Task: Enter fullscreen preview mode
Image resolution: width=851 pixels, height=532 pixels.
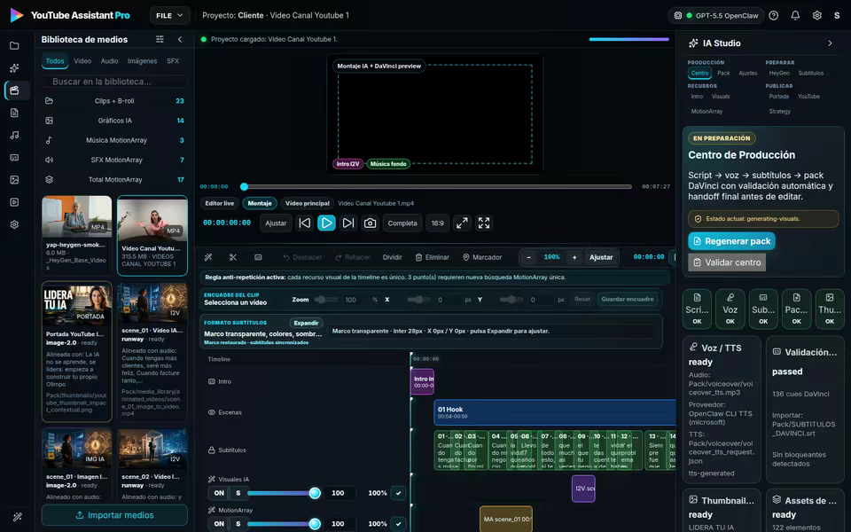Action: [x=484, y=223]
